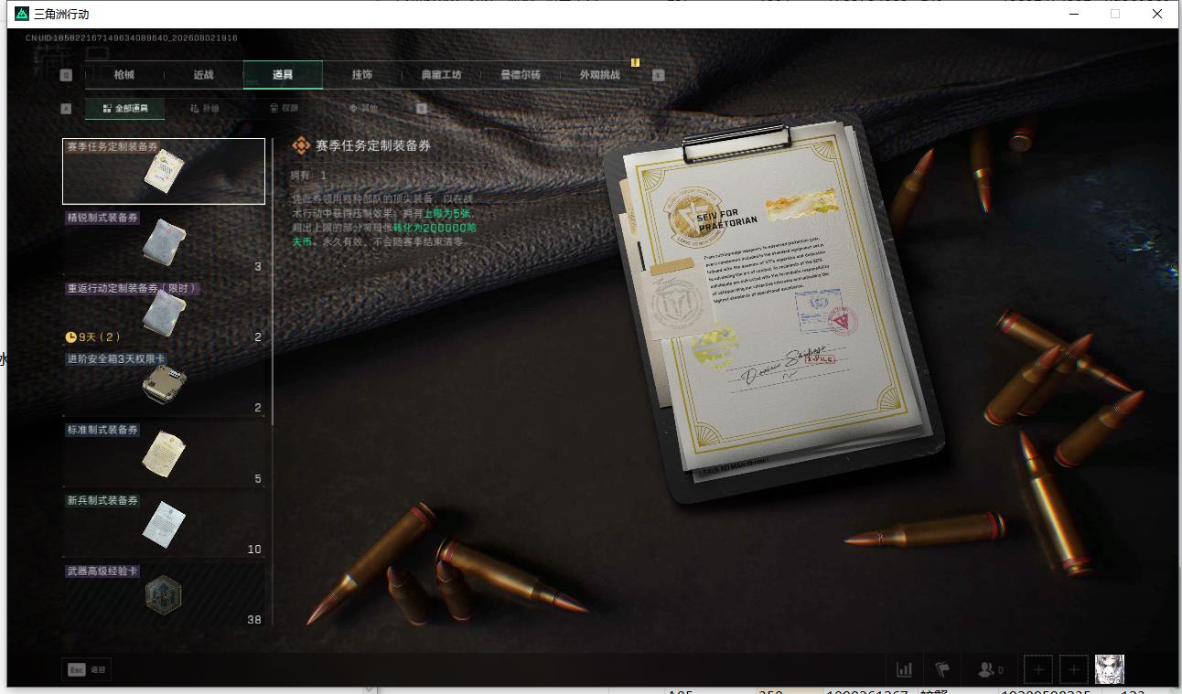Click the green text 上限为5张

tap(446, 212)
